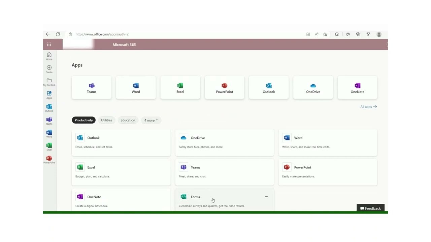The width and height of the screenshot is (431, 242).
Task: Open the Forms card
Action: tap(225, 200)
